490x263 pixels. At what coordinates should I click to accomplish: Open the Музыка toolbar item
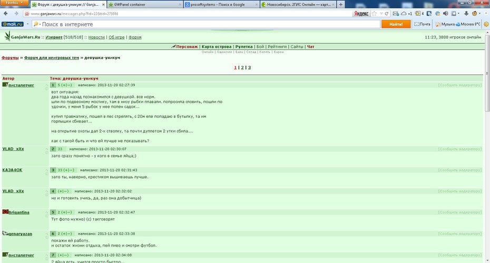click(445, 24)
